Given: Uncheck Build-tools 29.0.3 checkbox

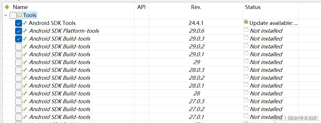Looking at the screenshot, I should (x=19, y=39).
